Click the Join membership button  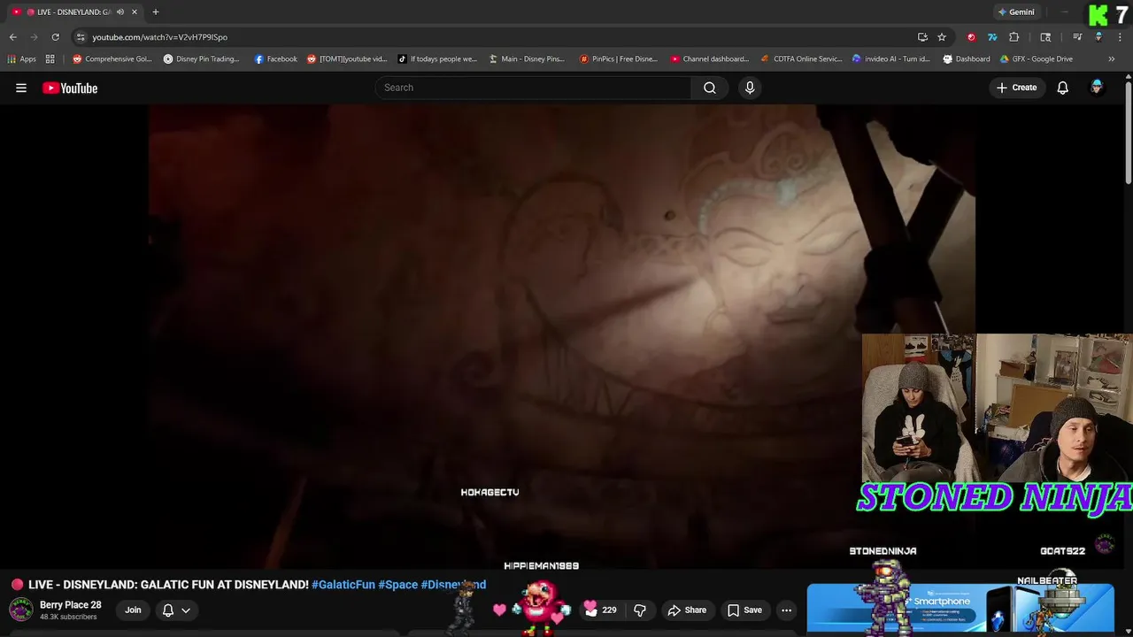click(x=133, y=610)
